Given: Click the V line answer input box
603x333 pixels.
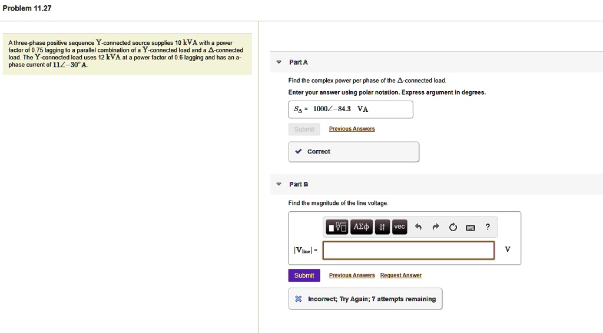Looking at the screenshot, I should [x=409, y=250].
